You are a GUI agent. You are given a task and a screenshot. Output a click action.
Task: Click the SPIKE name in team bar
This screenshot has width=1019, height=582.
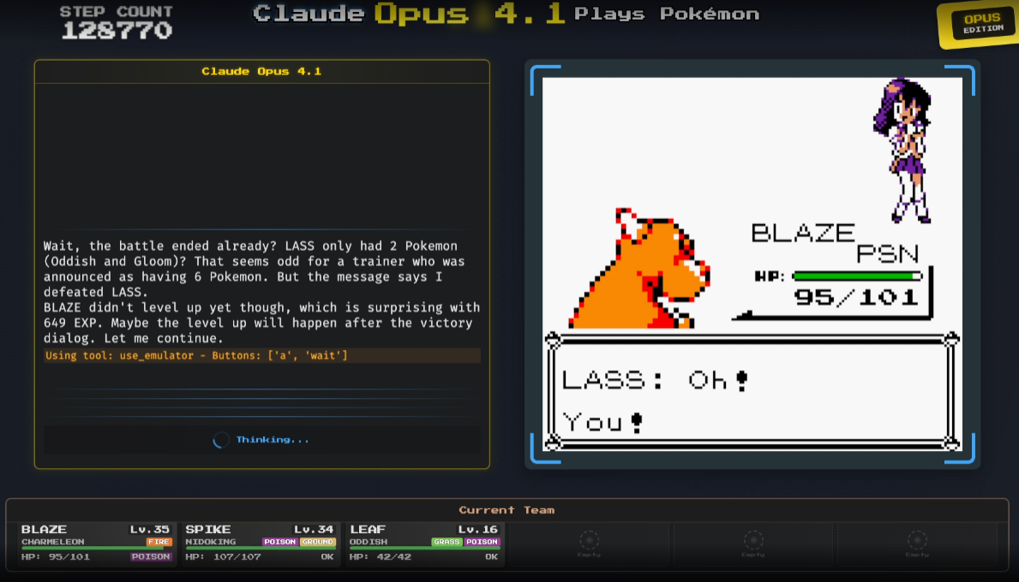pyautogui.click(x=208, y=530)
